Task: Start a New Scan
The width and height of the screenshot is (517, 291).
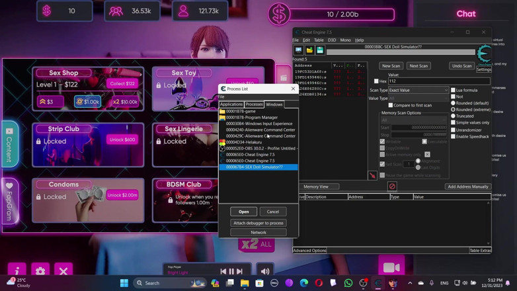Action: (x=391, y=65)
